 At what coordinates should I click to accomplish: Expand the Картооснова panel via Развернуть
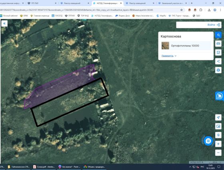[x=169, y=56]
